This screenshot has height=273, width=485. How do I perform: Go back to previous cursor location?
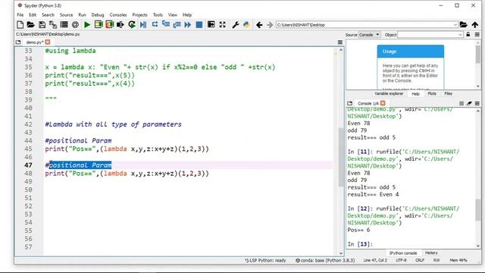pyautogui.click(x=259, y=25)
